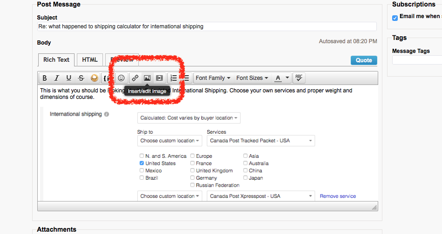442x234 pixels.
Task: Check the United Kingdom checkbox
Action: 192,171
